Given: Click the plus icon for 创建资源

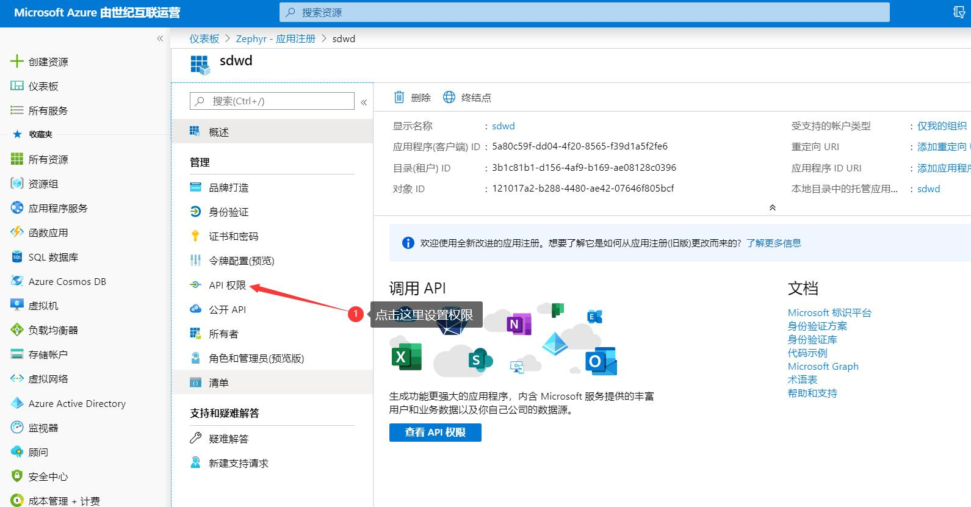Looking at the screenshot, I should point(16,61).
